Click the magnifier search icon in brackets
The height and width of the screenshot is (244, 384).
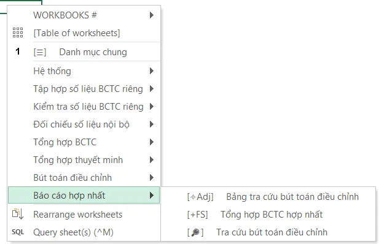point(195,232)
